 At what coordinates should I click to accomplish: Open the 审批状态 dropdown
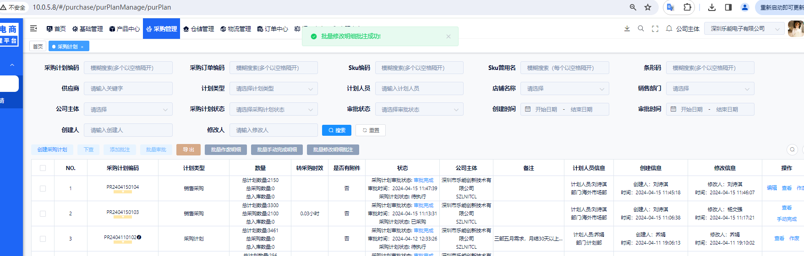[419, 109]
